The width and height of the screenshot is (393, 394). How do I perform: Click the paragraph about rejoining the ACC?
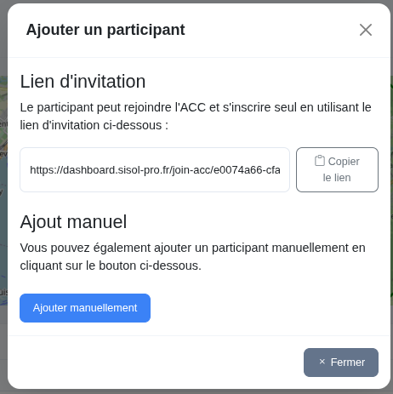tap(196, 117)
